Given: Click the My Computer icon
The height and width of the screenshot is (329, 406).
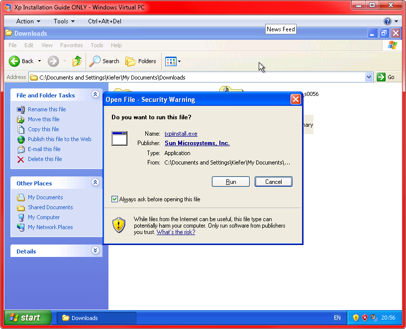Looking at the screenshot, I should [21, 218].
